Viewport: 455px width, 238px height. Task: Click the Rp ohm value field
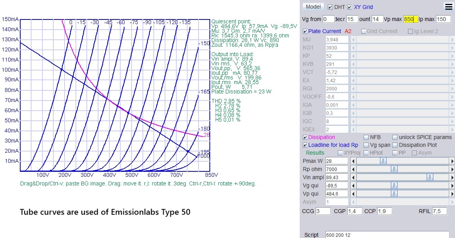(x=337, y=169)
